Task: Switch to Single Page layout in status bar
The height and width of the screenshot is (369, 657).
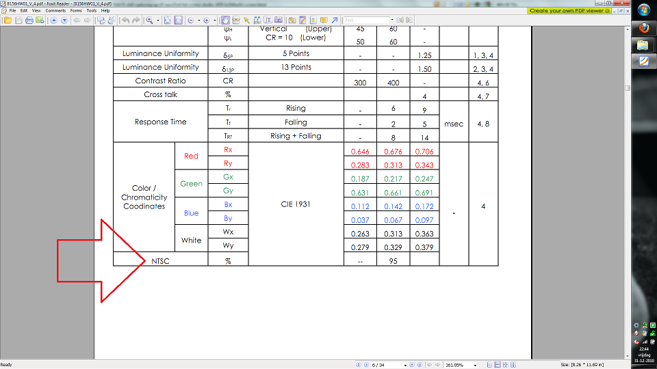Action: click(x=489, y=365)
